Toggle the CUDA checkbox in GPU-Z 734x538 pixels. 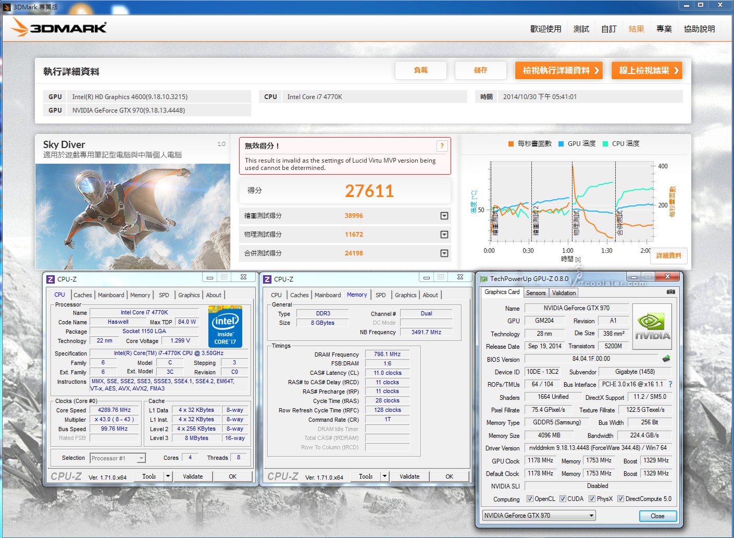pos(563,499)
